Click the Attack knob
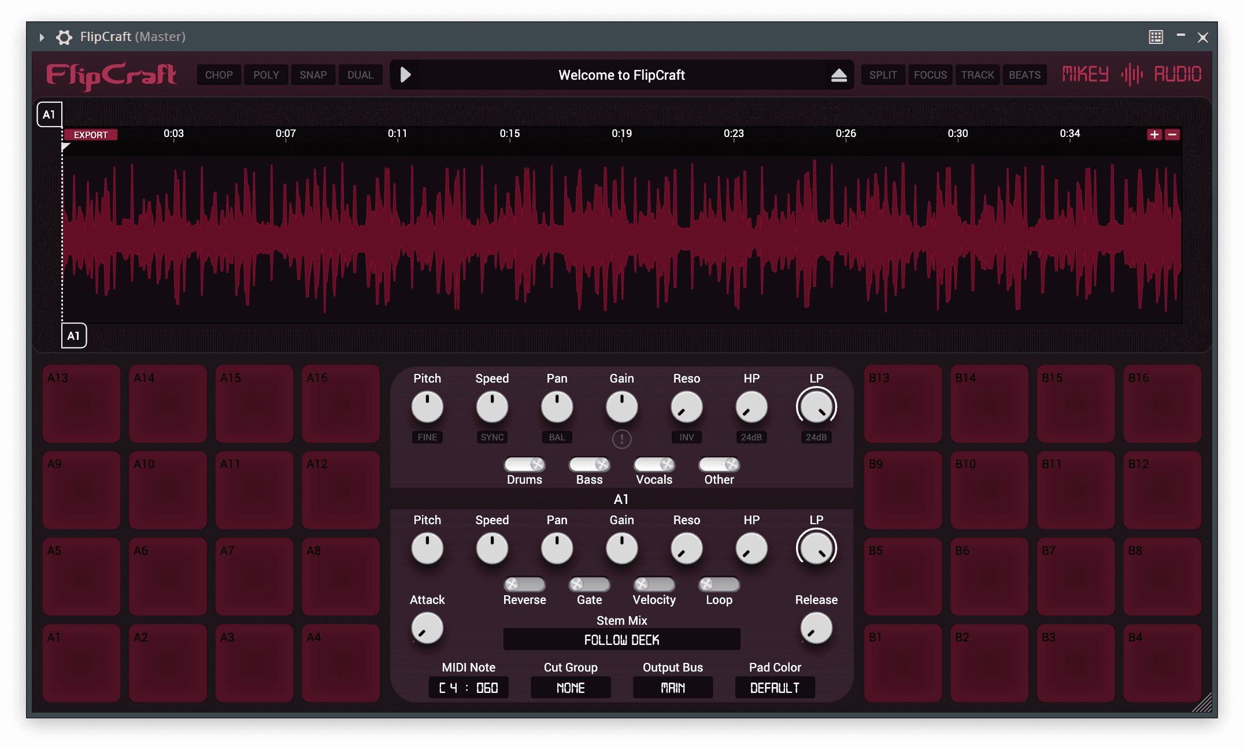This screenshot has height=749, width=1244. [x=427, y=628]
